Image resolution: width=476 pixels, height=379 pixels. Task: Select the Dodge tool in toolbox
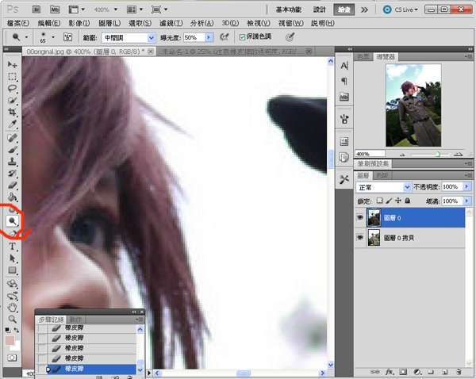point(13,221)
